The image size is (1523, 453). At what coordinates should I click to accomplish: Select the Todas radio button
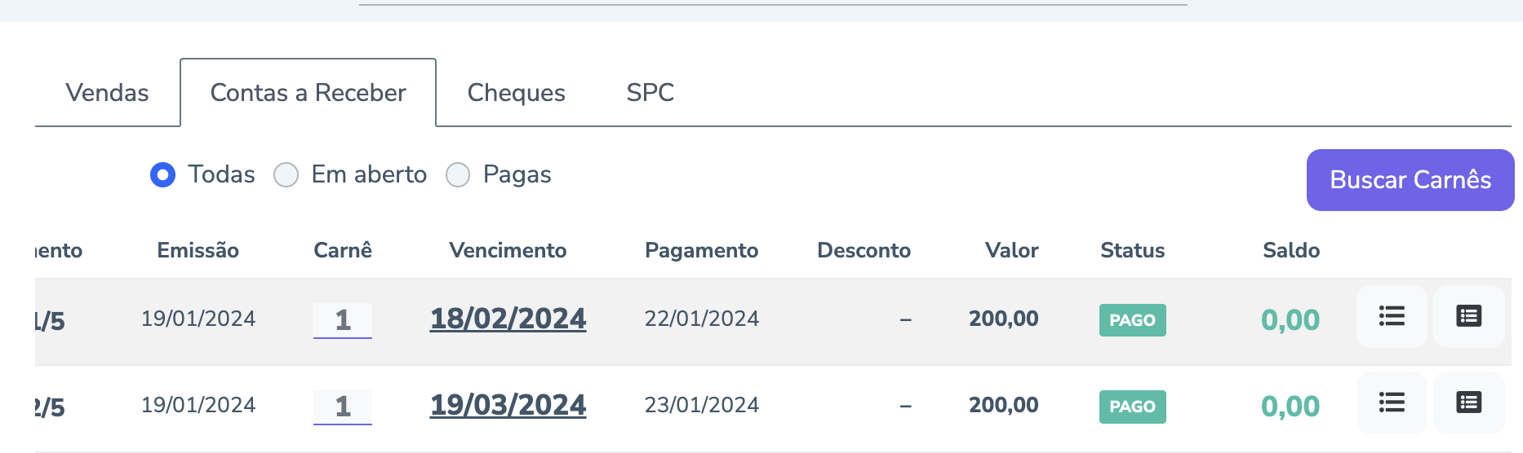click(163, 175)
